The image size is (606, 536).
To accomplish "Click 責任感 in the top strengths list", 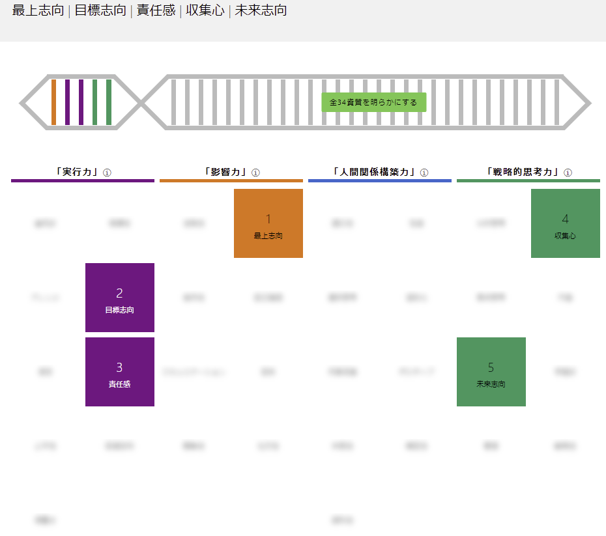I will point(156,10).
